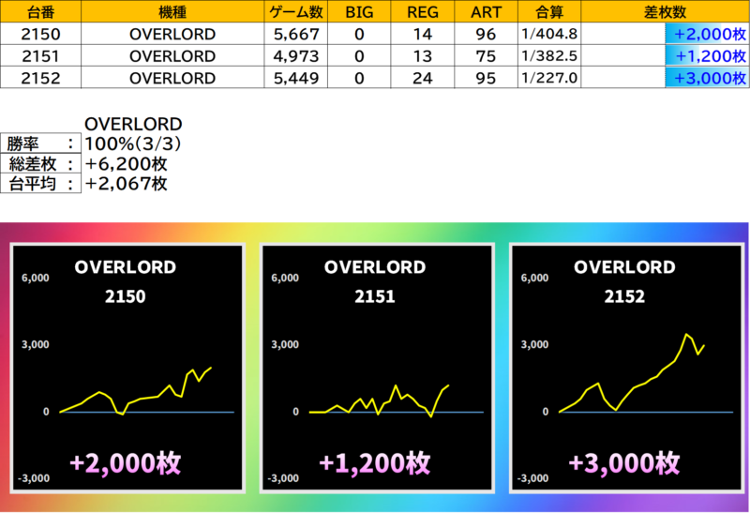The height and width of the screenshot is (513, 750).
Task: Select game count 4,973 cell
Action: point(295,56)
